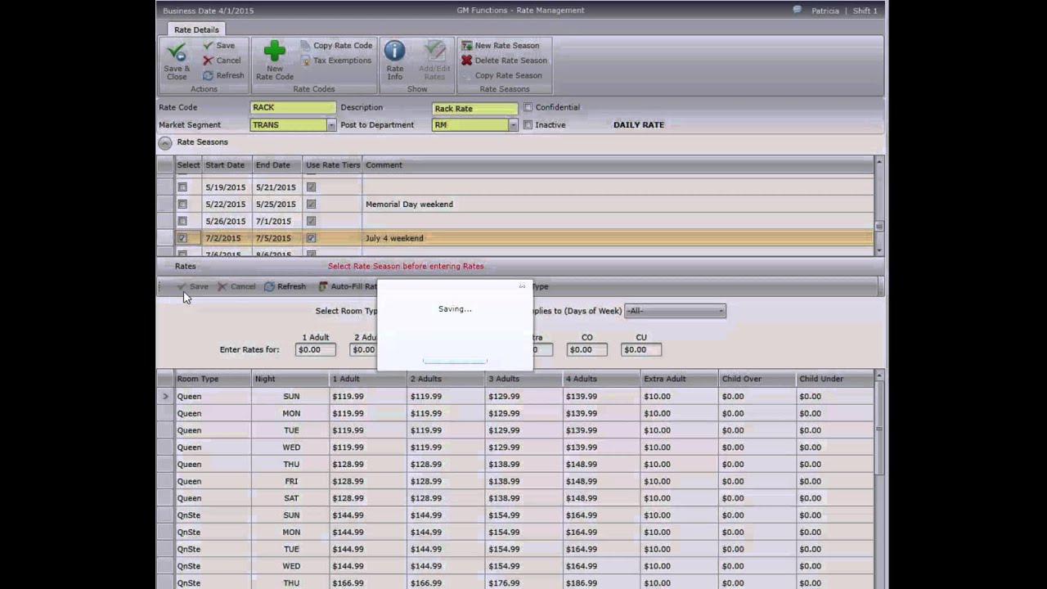Click the Comment column header
Screen dimensions: 1047x589
[618, 165]
